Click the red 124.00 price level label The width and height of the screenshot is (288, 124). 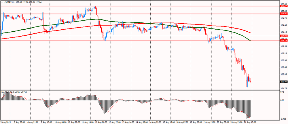(284, 36)
